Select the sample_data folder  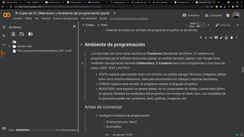click(24, 46)
